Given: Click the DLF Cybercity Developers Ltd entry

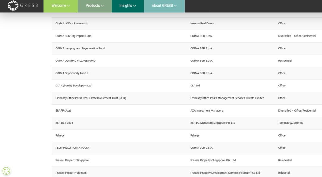Looking at the screenshot, I should coord(73,86).
